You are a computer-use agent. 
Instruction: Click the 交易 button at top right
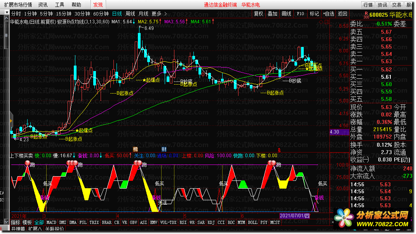tap(397, 5)
